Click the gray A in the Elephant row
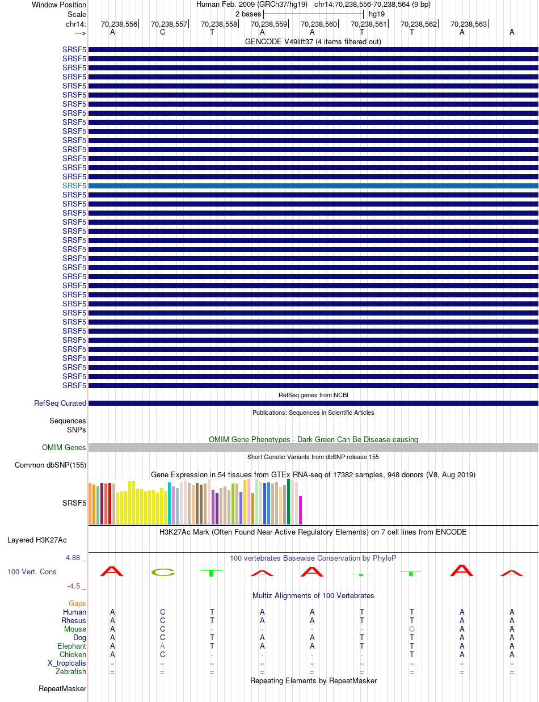The width and height of the screenshot is (539, 702). coord(162,646)
